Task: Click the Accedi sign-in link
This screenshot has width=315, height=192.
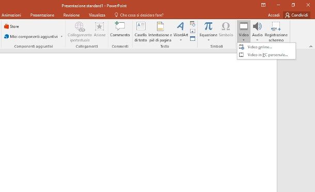Action: [274, 15]
